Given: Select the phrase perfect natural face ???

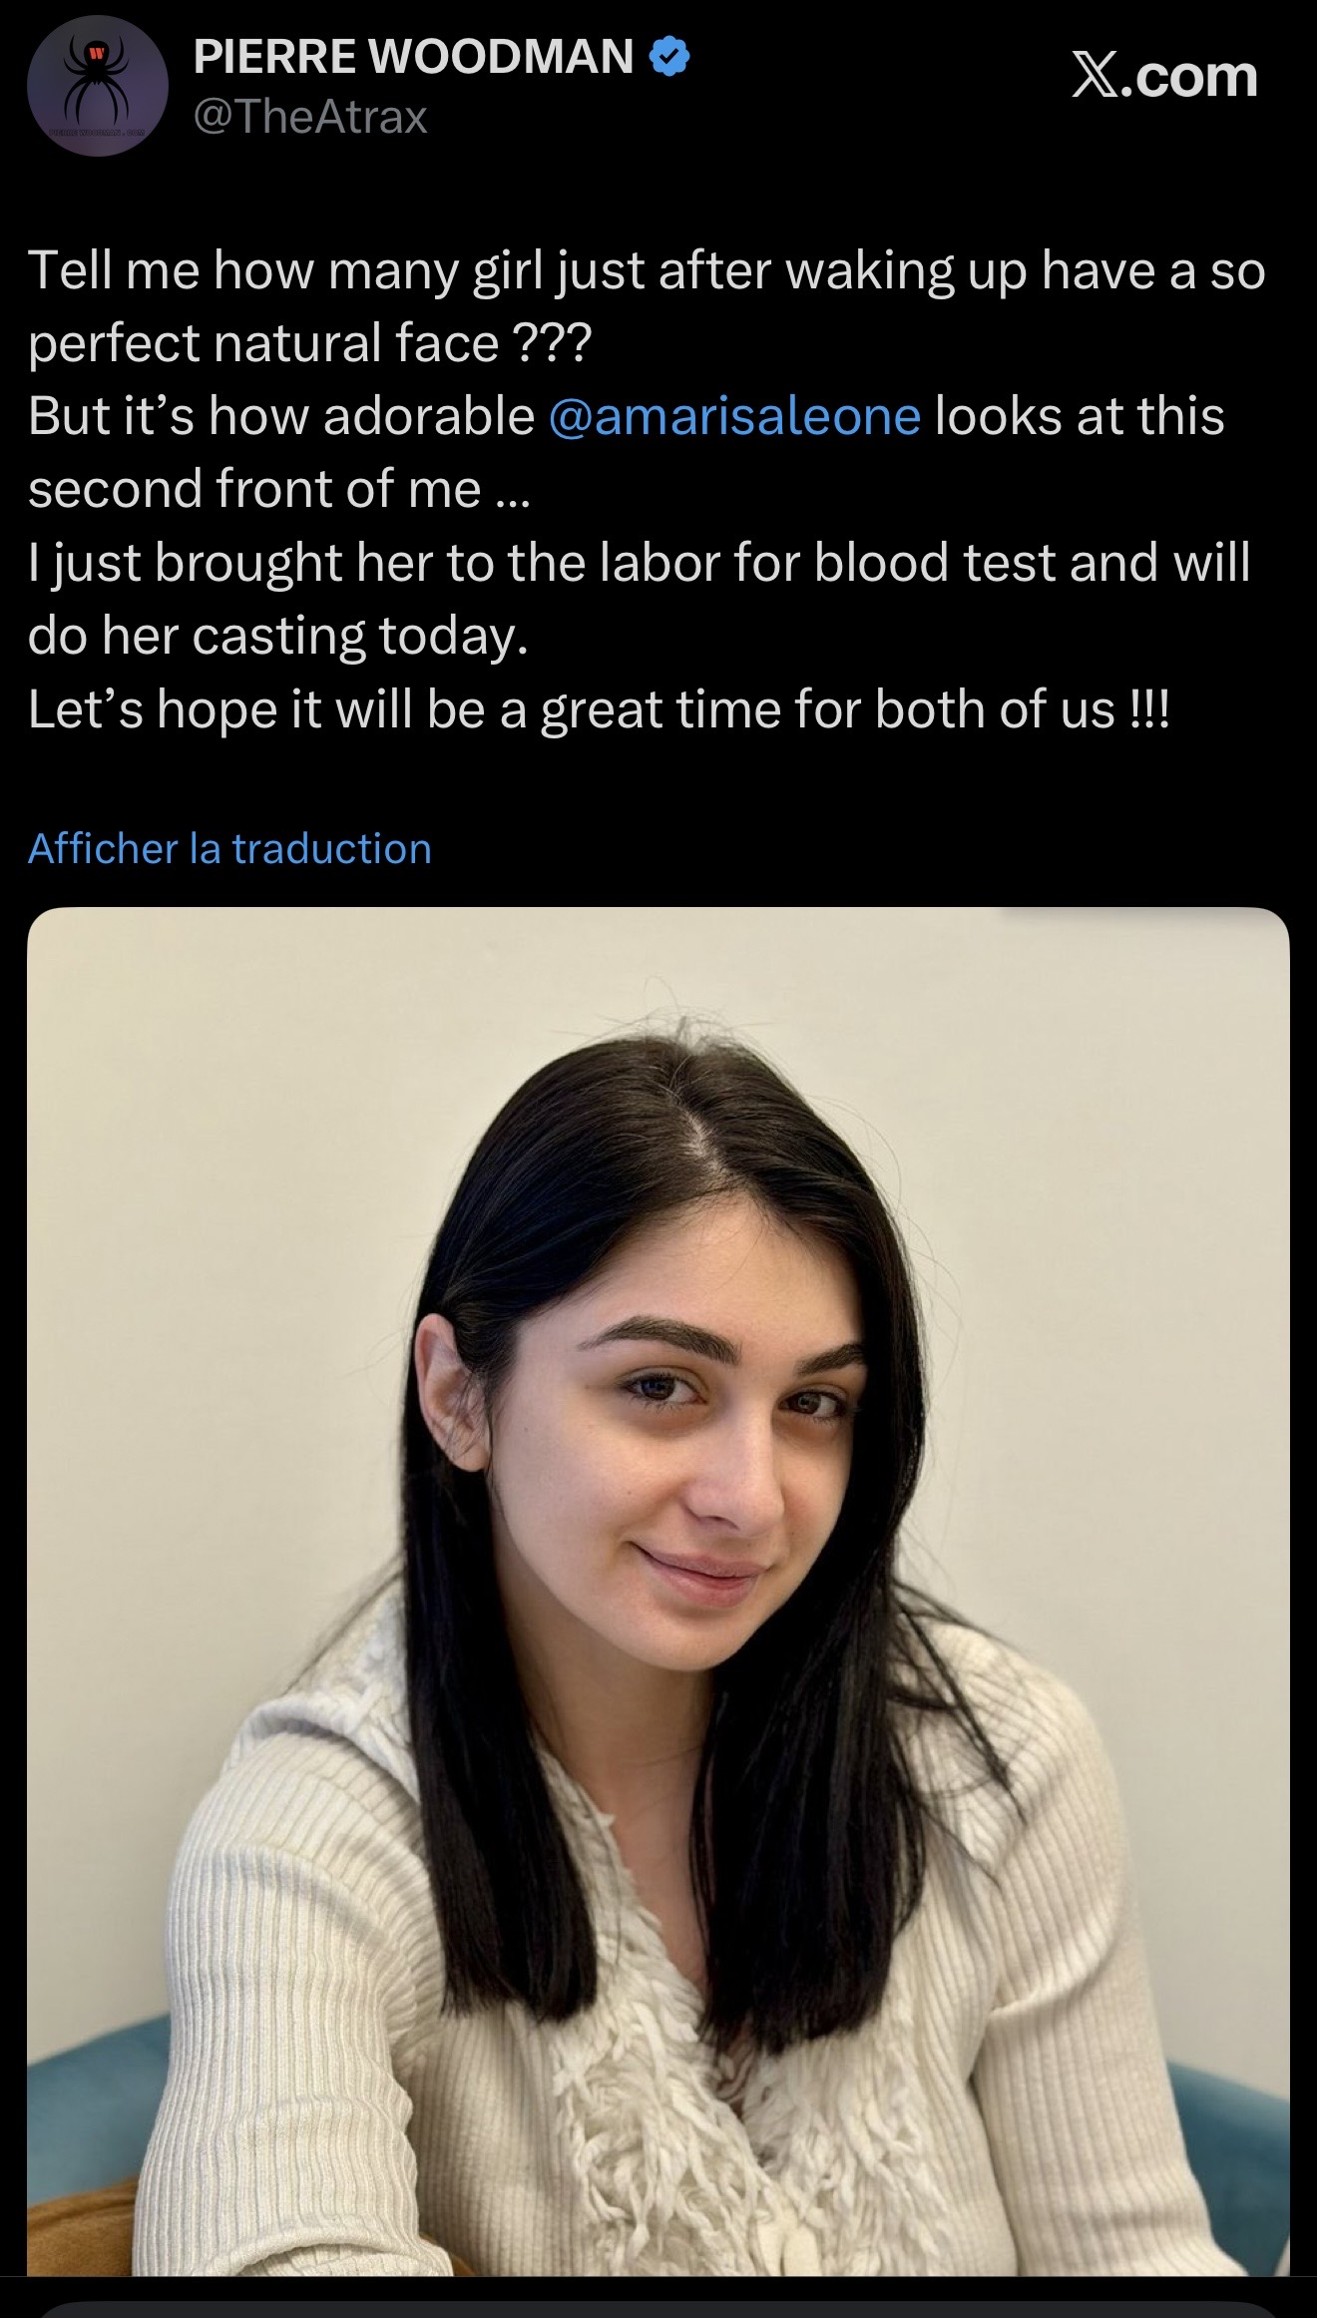Looking at the screenshot, I should tap(310, 343).
